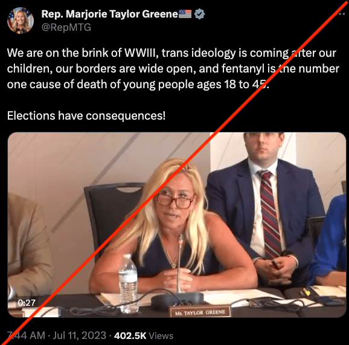
Task: Click the Ms. Taylor Greene nameplate in video
Action: point(200,312)
